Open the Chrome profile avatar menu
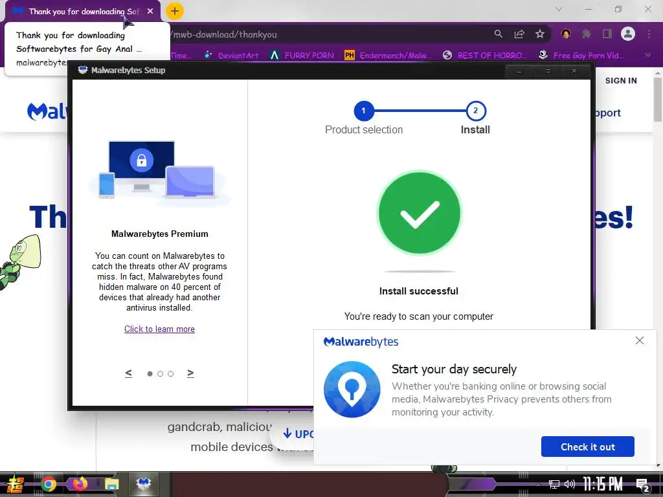 point(628,34)
